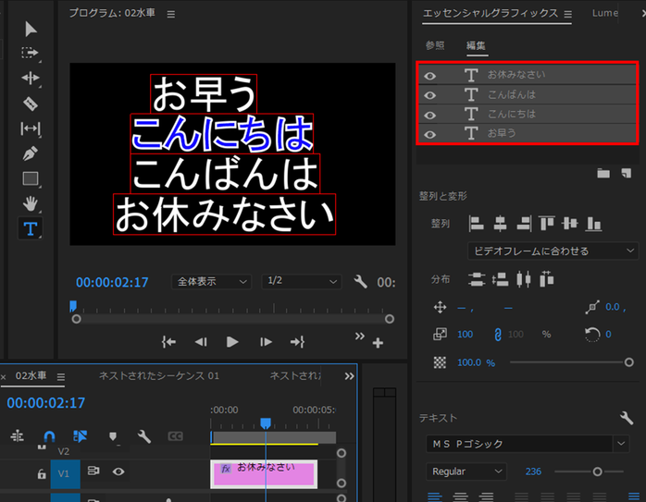This screenshot has height=502, width=646.
Task: Switch to Lumetri panel tab
Action: [604, 13]
